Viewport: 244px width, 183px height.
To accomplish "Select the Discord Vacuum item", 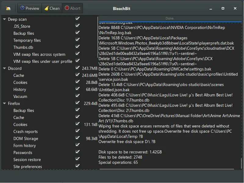I will 20,96.
